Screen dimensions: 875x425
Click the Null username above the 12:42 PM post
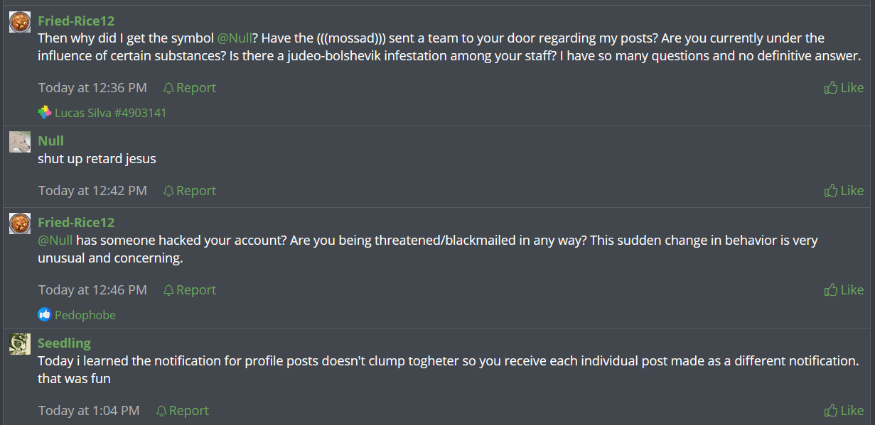tap(50, 140)
